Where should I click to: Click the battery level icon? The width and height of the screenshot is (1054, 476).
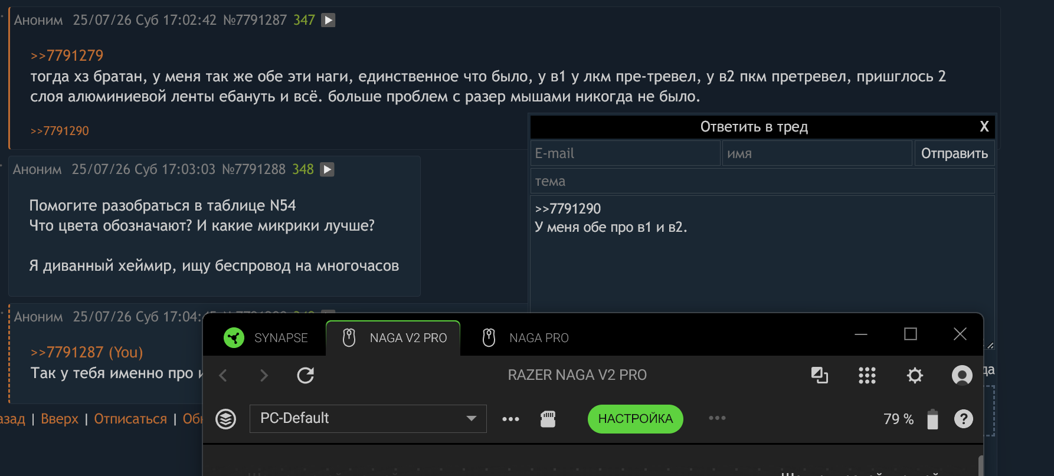[x=932, y=419]
